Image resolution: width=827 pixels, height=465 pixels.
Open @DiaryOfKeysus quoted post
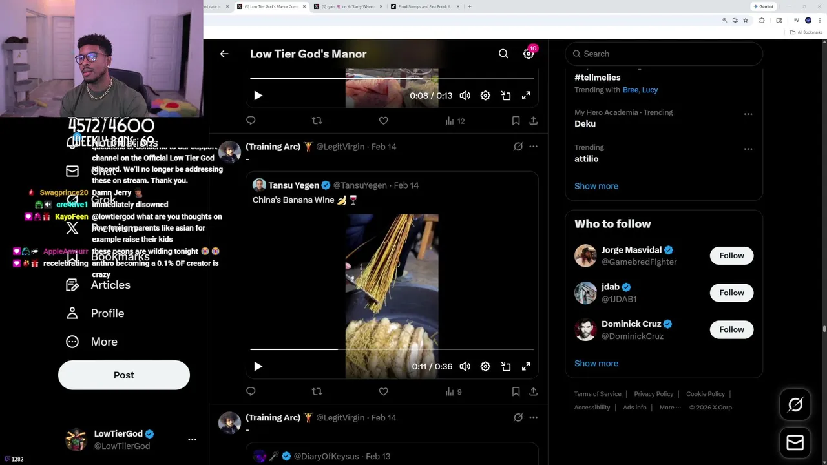[392, 454]
